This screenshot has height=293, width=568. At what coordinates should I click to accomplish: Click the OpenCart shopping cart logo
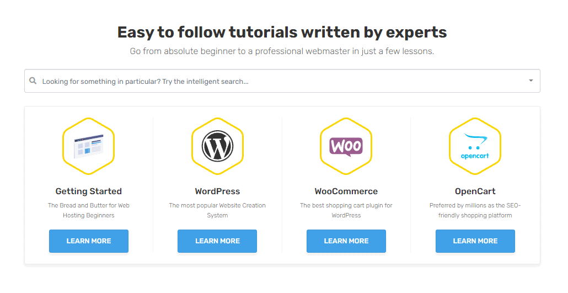475,146
